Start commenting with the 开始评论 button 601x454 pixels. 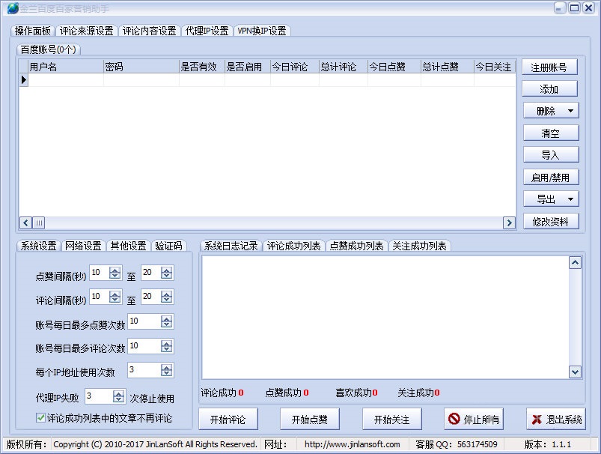point(228,420)
